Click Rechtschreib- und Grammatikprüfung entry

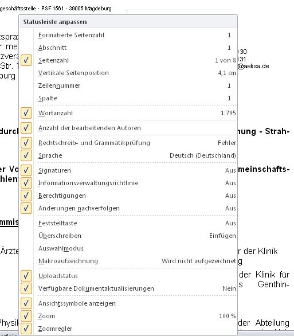(128, 143)
